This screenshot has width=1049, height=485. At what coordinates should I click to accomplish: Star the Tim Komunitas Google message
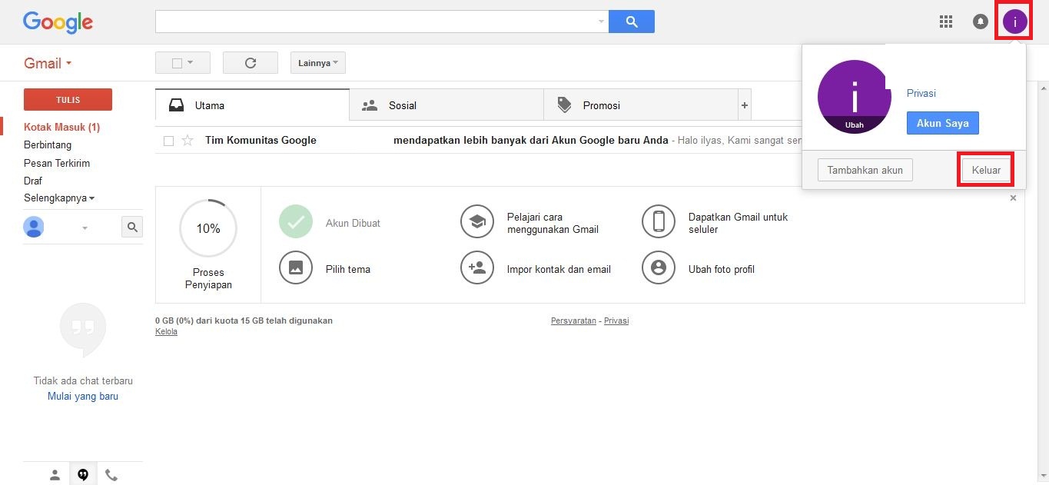(188, 141)
